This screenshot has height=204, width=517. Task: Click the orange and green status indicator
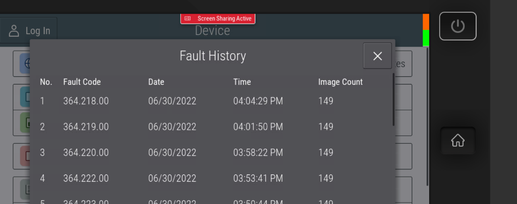426,30
